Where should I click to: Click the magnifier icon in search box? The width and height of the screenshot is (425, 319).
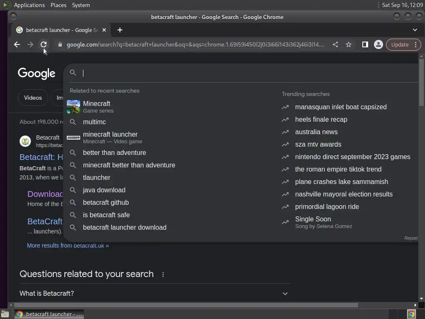[73, 73]
